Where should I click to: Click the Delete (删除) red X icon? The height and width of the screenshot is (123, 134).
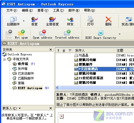(x=108, y=19)
